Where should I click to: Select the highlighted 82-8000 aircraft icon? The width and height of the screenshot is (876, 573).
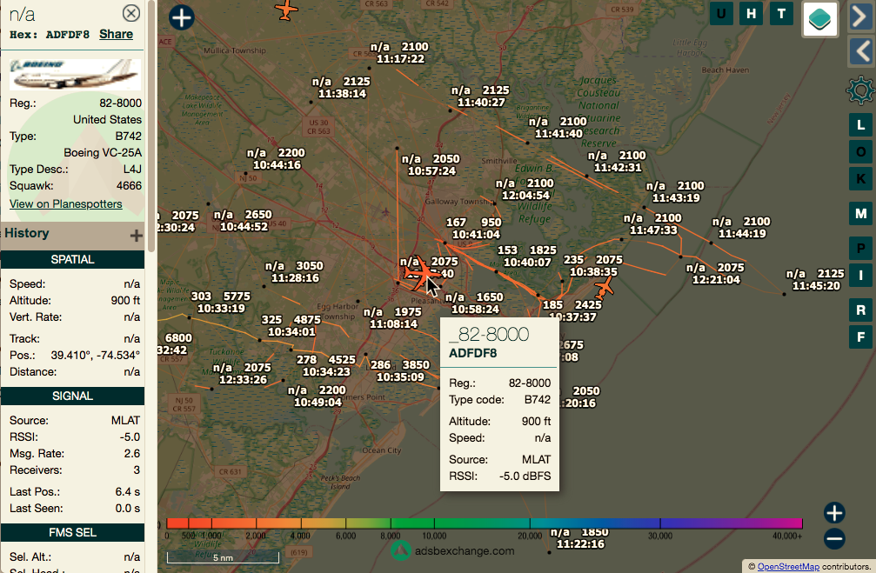[x=423, y=272]
